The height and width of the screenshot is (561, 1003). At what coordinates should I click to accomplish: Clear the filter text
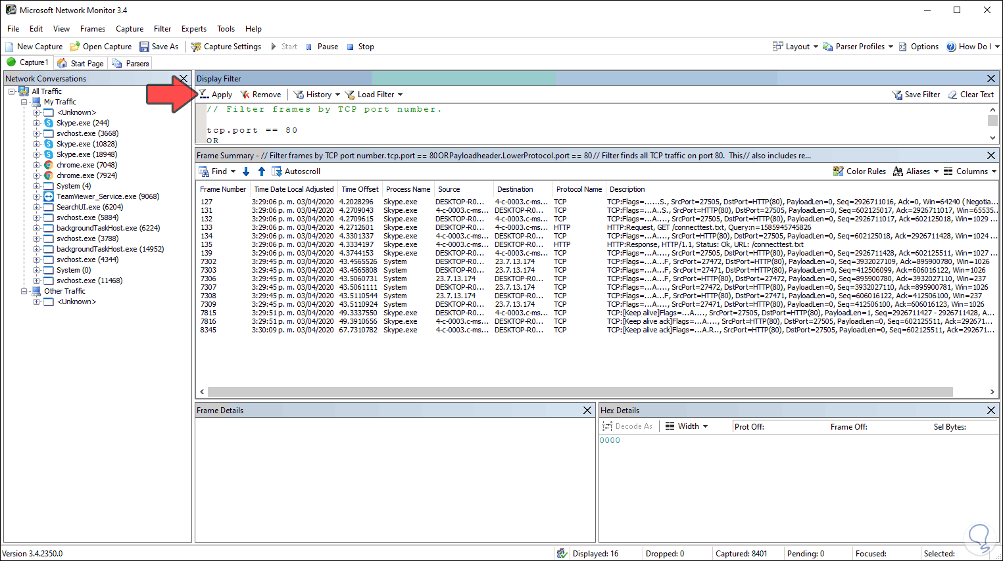point(971,95)
